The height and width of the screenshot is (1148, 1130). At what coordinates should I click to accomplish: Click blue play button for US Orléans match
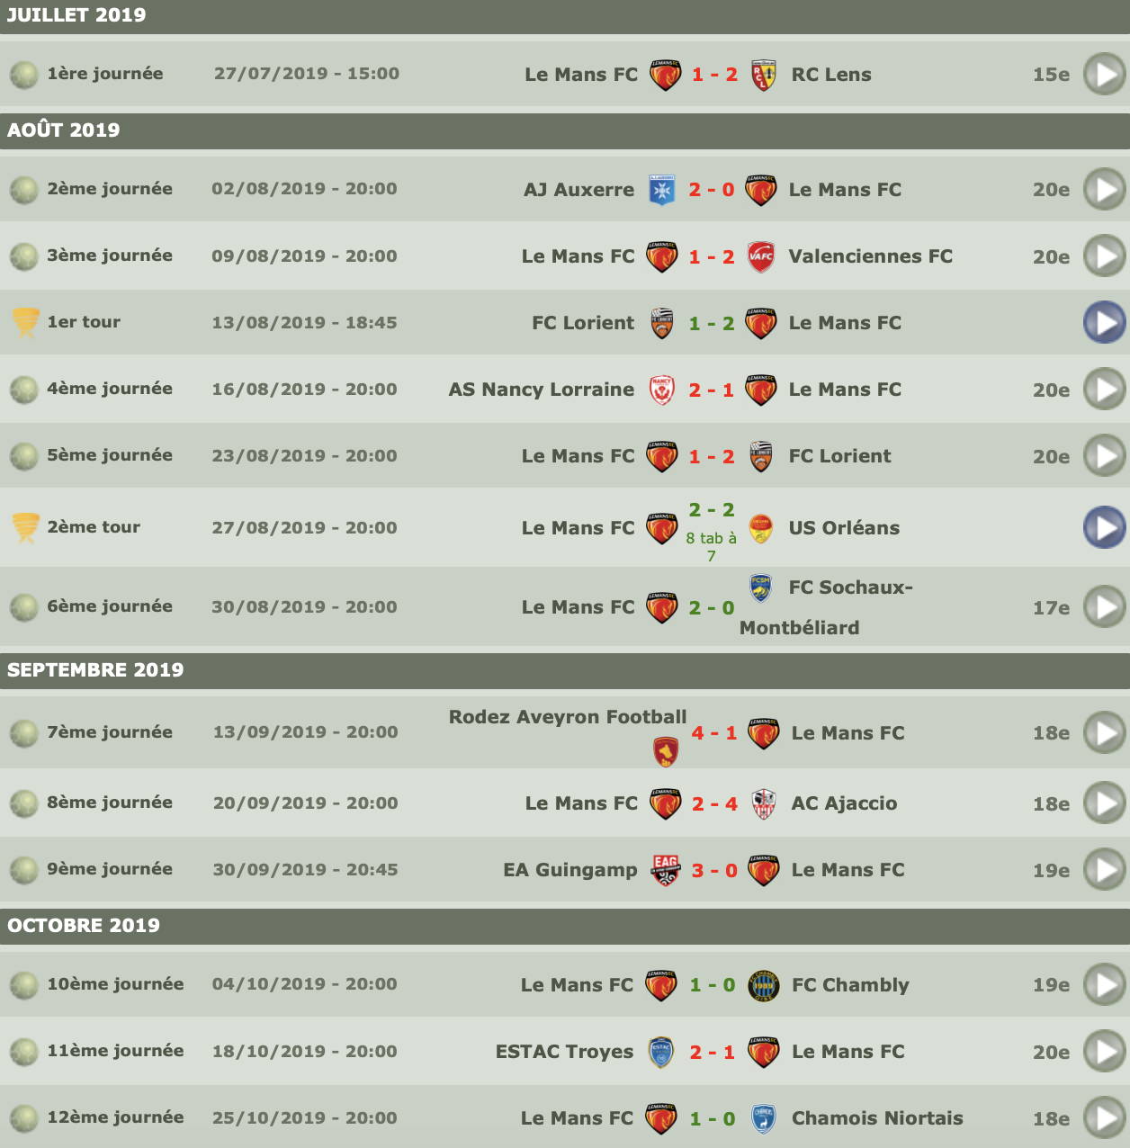[1104, 528]
